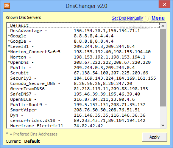Viewport: 173px width, 148px height.
Task: Select the Norton_ConnectSafe5 row
Action: pyautogui.click(x=83, y=52)
